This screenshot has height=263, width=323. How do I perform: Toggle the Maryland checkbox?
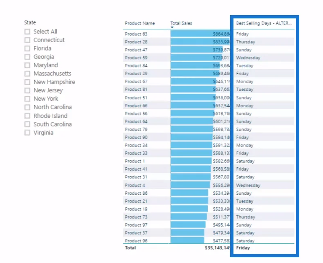27,65
